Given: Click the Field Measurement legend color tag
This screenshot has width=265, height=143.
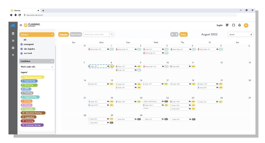Looking at the screenshot, I should [x=33, y=77].
